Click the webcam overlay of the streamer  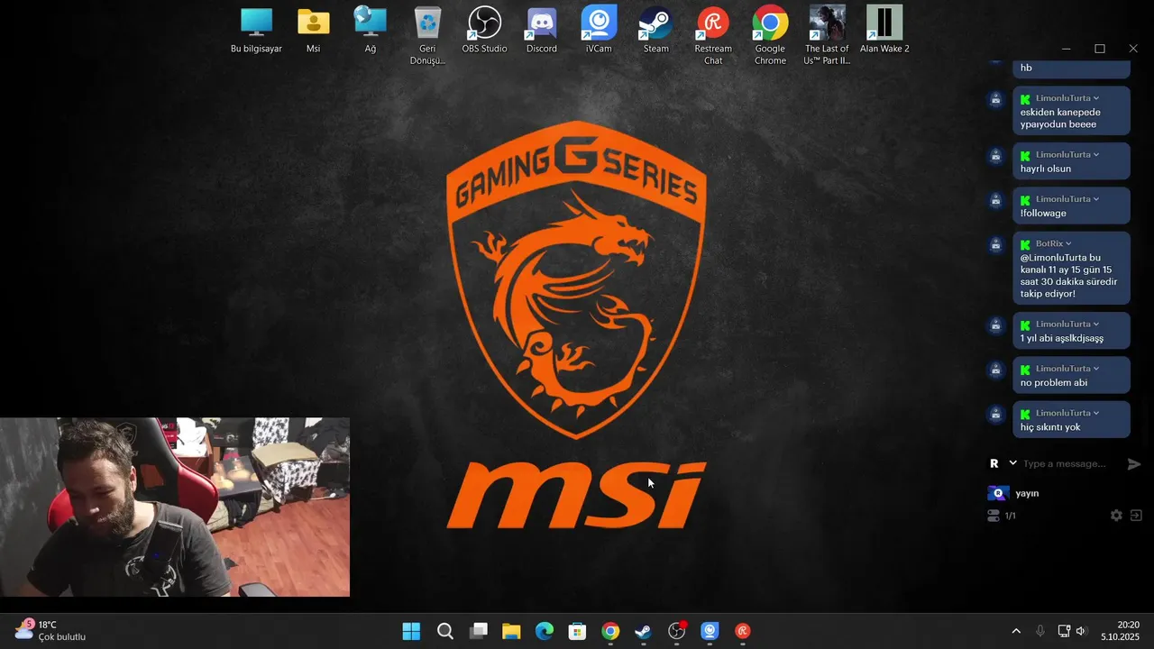click(x=174, y=507)
